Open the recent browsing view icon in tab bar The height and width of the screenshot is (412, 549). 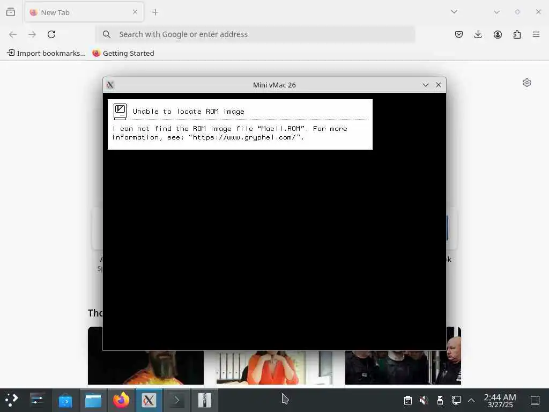(x=11, y=12)
